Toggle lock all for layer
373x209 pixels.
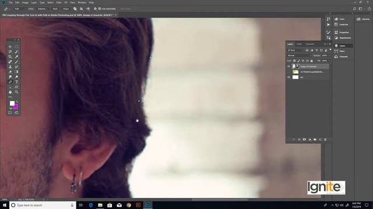312,61
